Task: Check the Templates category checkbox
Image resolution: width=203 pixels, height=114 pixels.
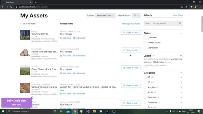Action: (145, 102)
